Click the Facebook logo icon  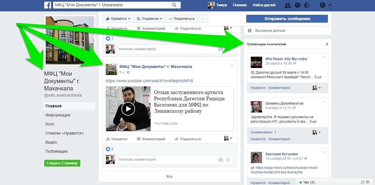tap(48, 5)
